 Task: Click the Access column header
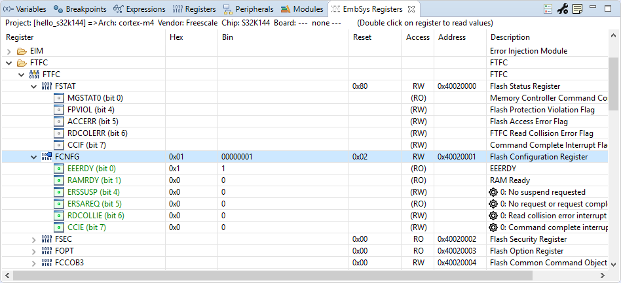[x=418, y=37]
